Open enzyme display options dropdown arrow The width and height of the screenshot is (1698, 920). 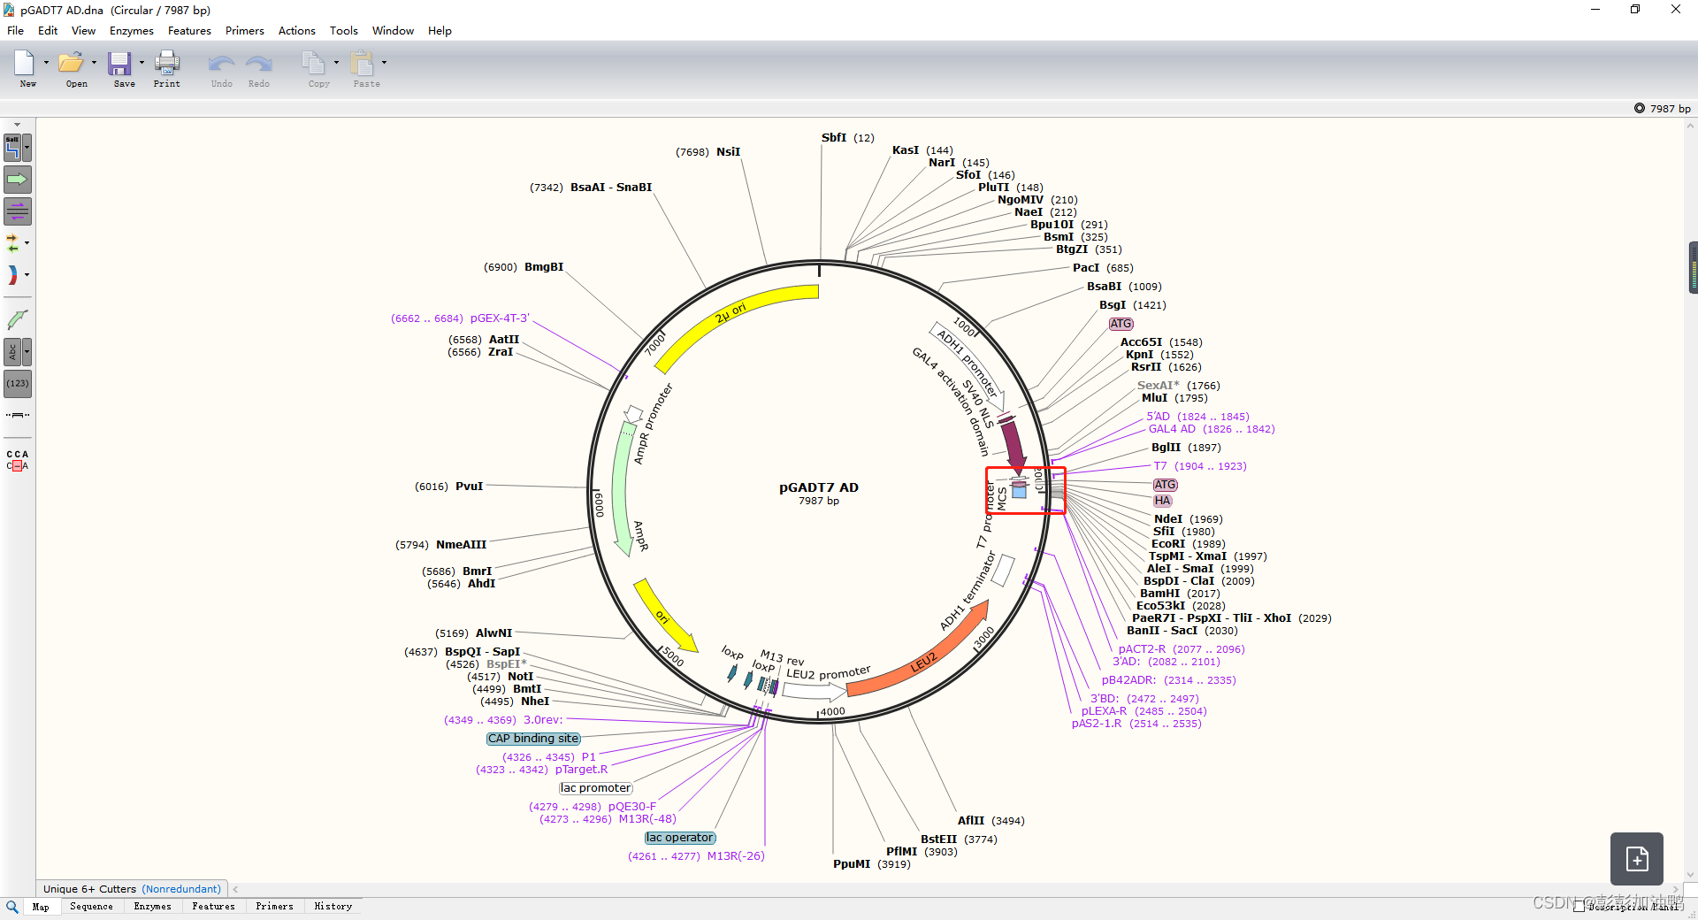point(27,148)
